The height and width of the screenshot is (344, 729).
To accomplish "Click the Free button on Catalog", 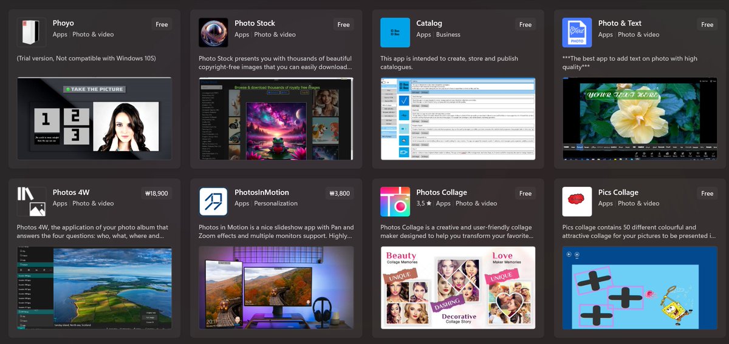I will tap(525, 25).
